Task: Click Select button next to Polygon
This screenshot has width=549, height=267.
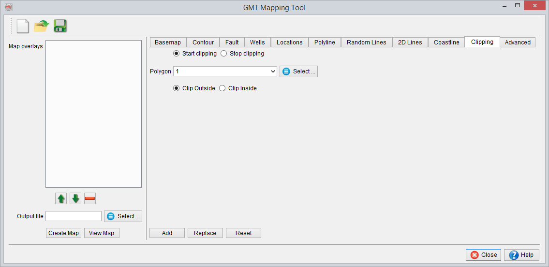Action: (x=298, y=71)
